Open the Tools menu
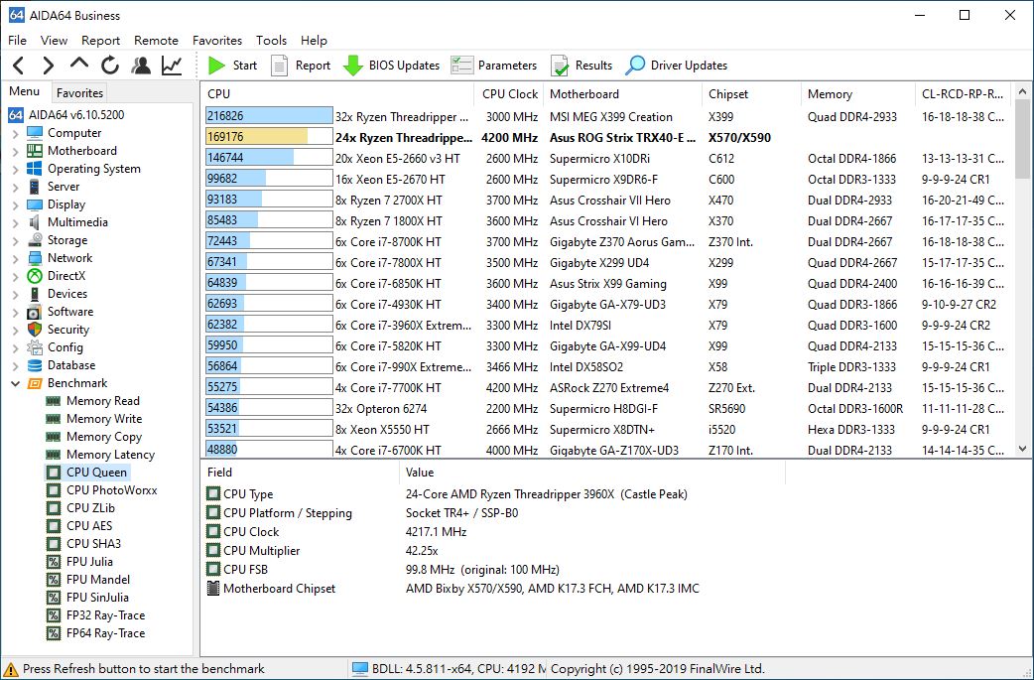This screenshot has width=1034, height=680. click(271, 41)
